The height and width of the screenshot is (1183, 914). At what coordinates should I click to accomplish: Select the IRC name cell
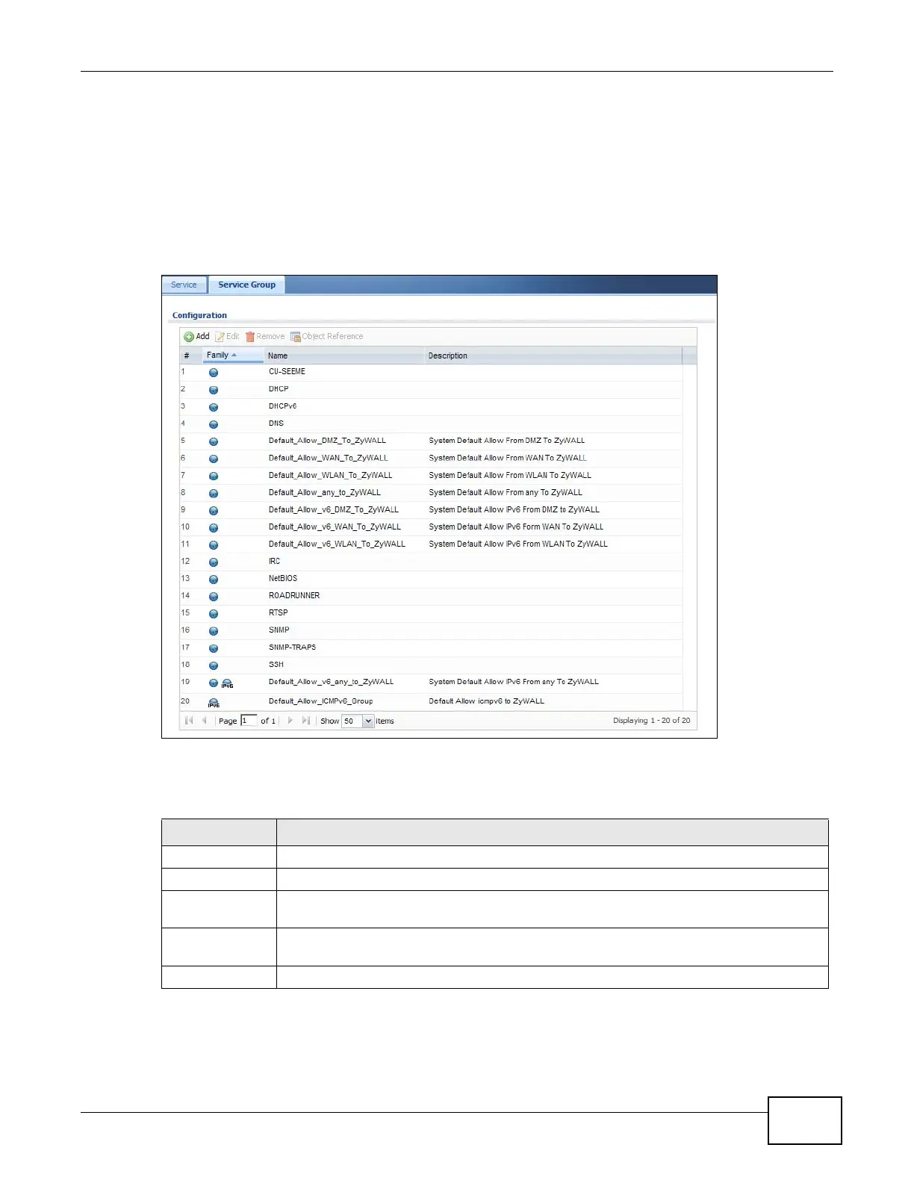275,562
